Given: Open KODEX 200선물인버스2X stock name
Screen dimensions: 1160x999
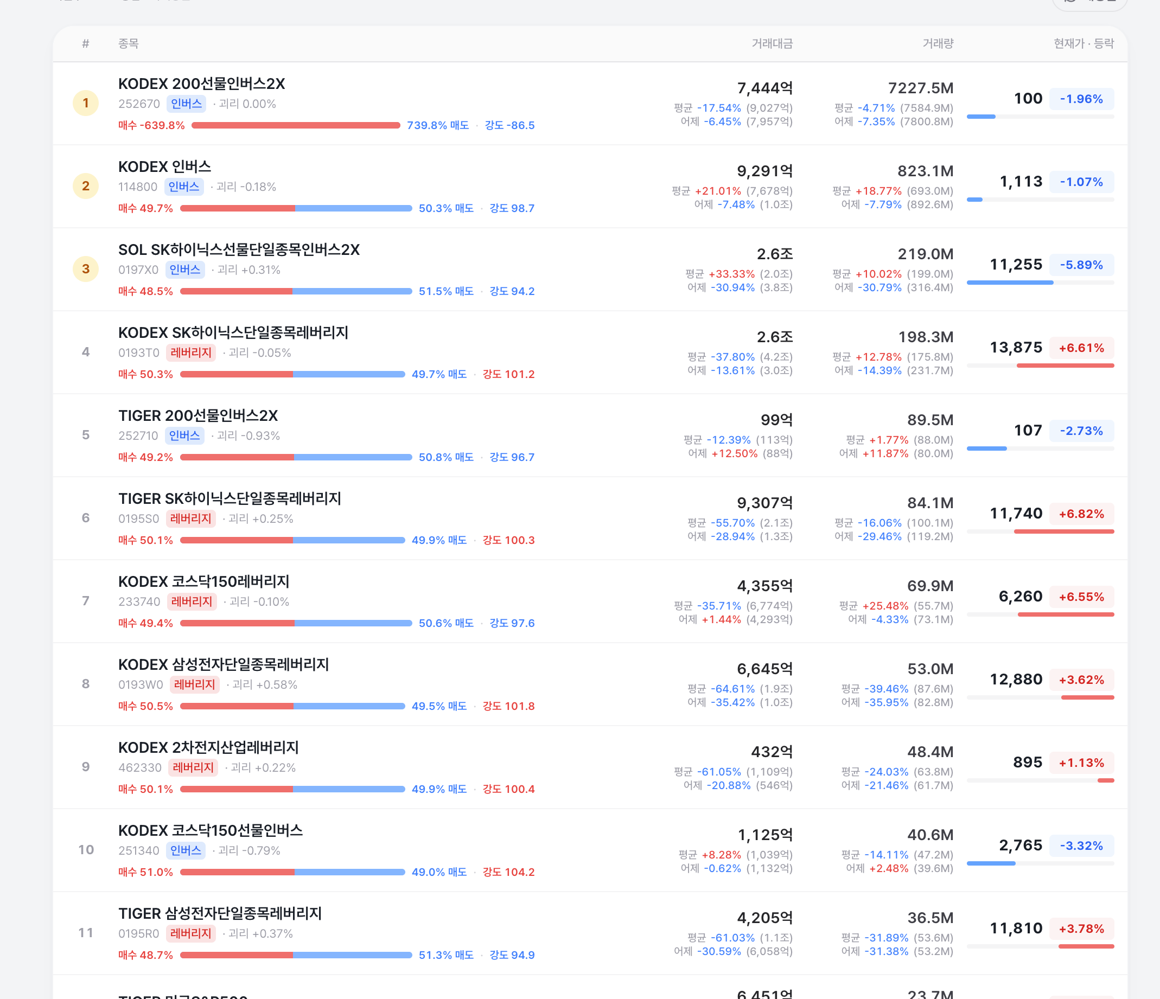Looking at the screenshot, I should 201,84.
